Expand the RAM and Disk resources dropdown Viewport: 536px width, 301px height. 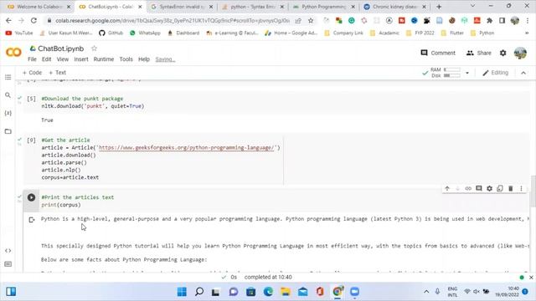click(x=467, y=73)
